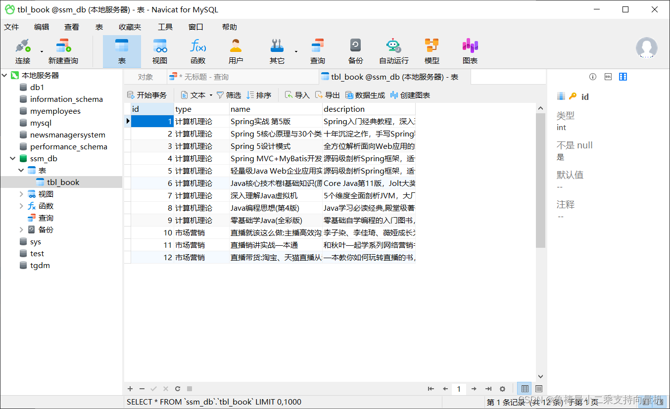
Task: Click the description column header
Action: pos(369,109)
